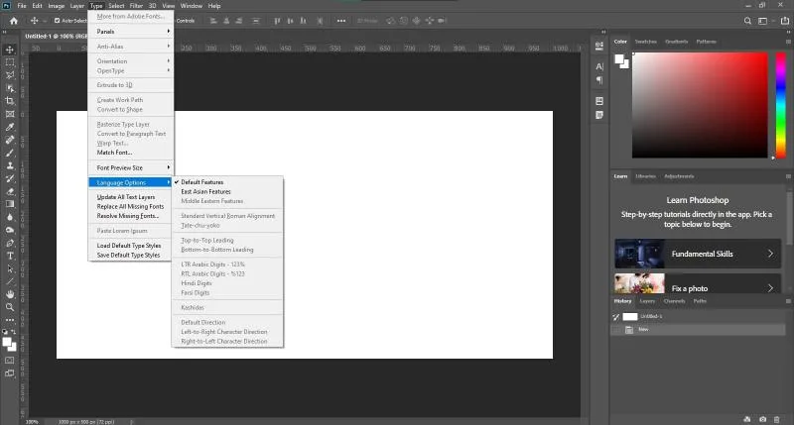Select the Horizontal Type tool

[x=10, y=256]
